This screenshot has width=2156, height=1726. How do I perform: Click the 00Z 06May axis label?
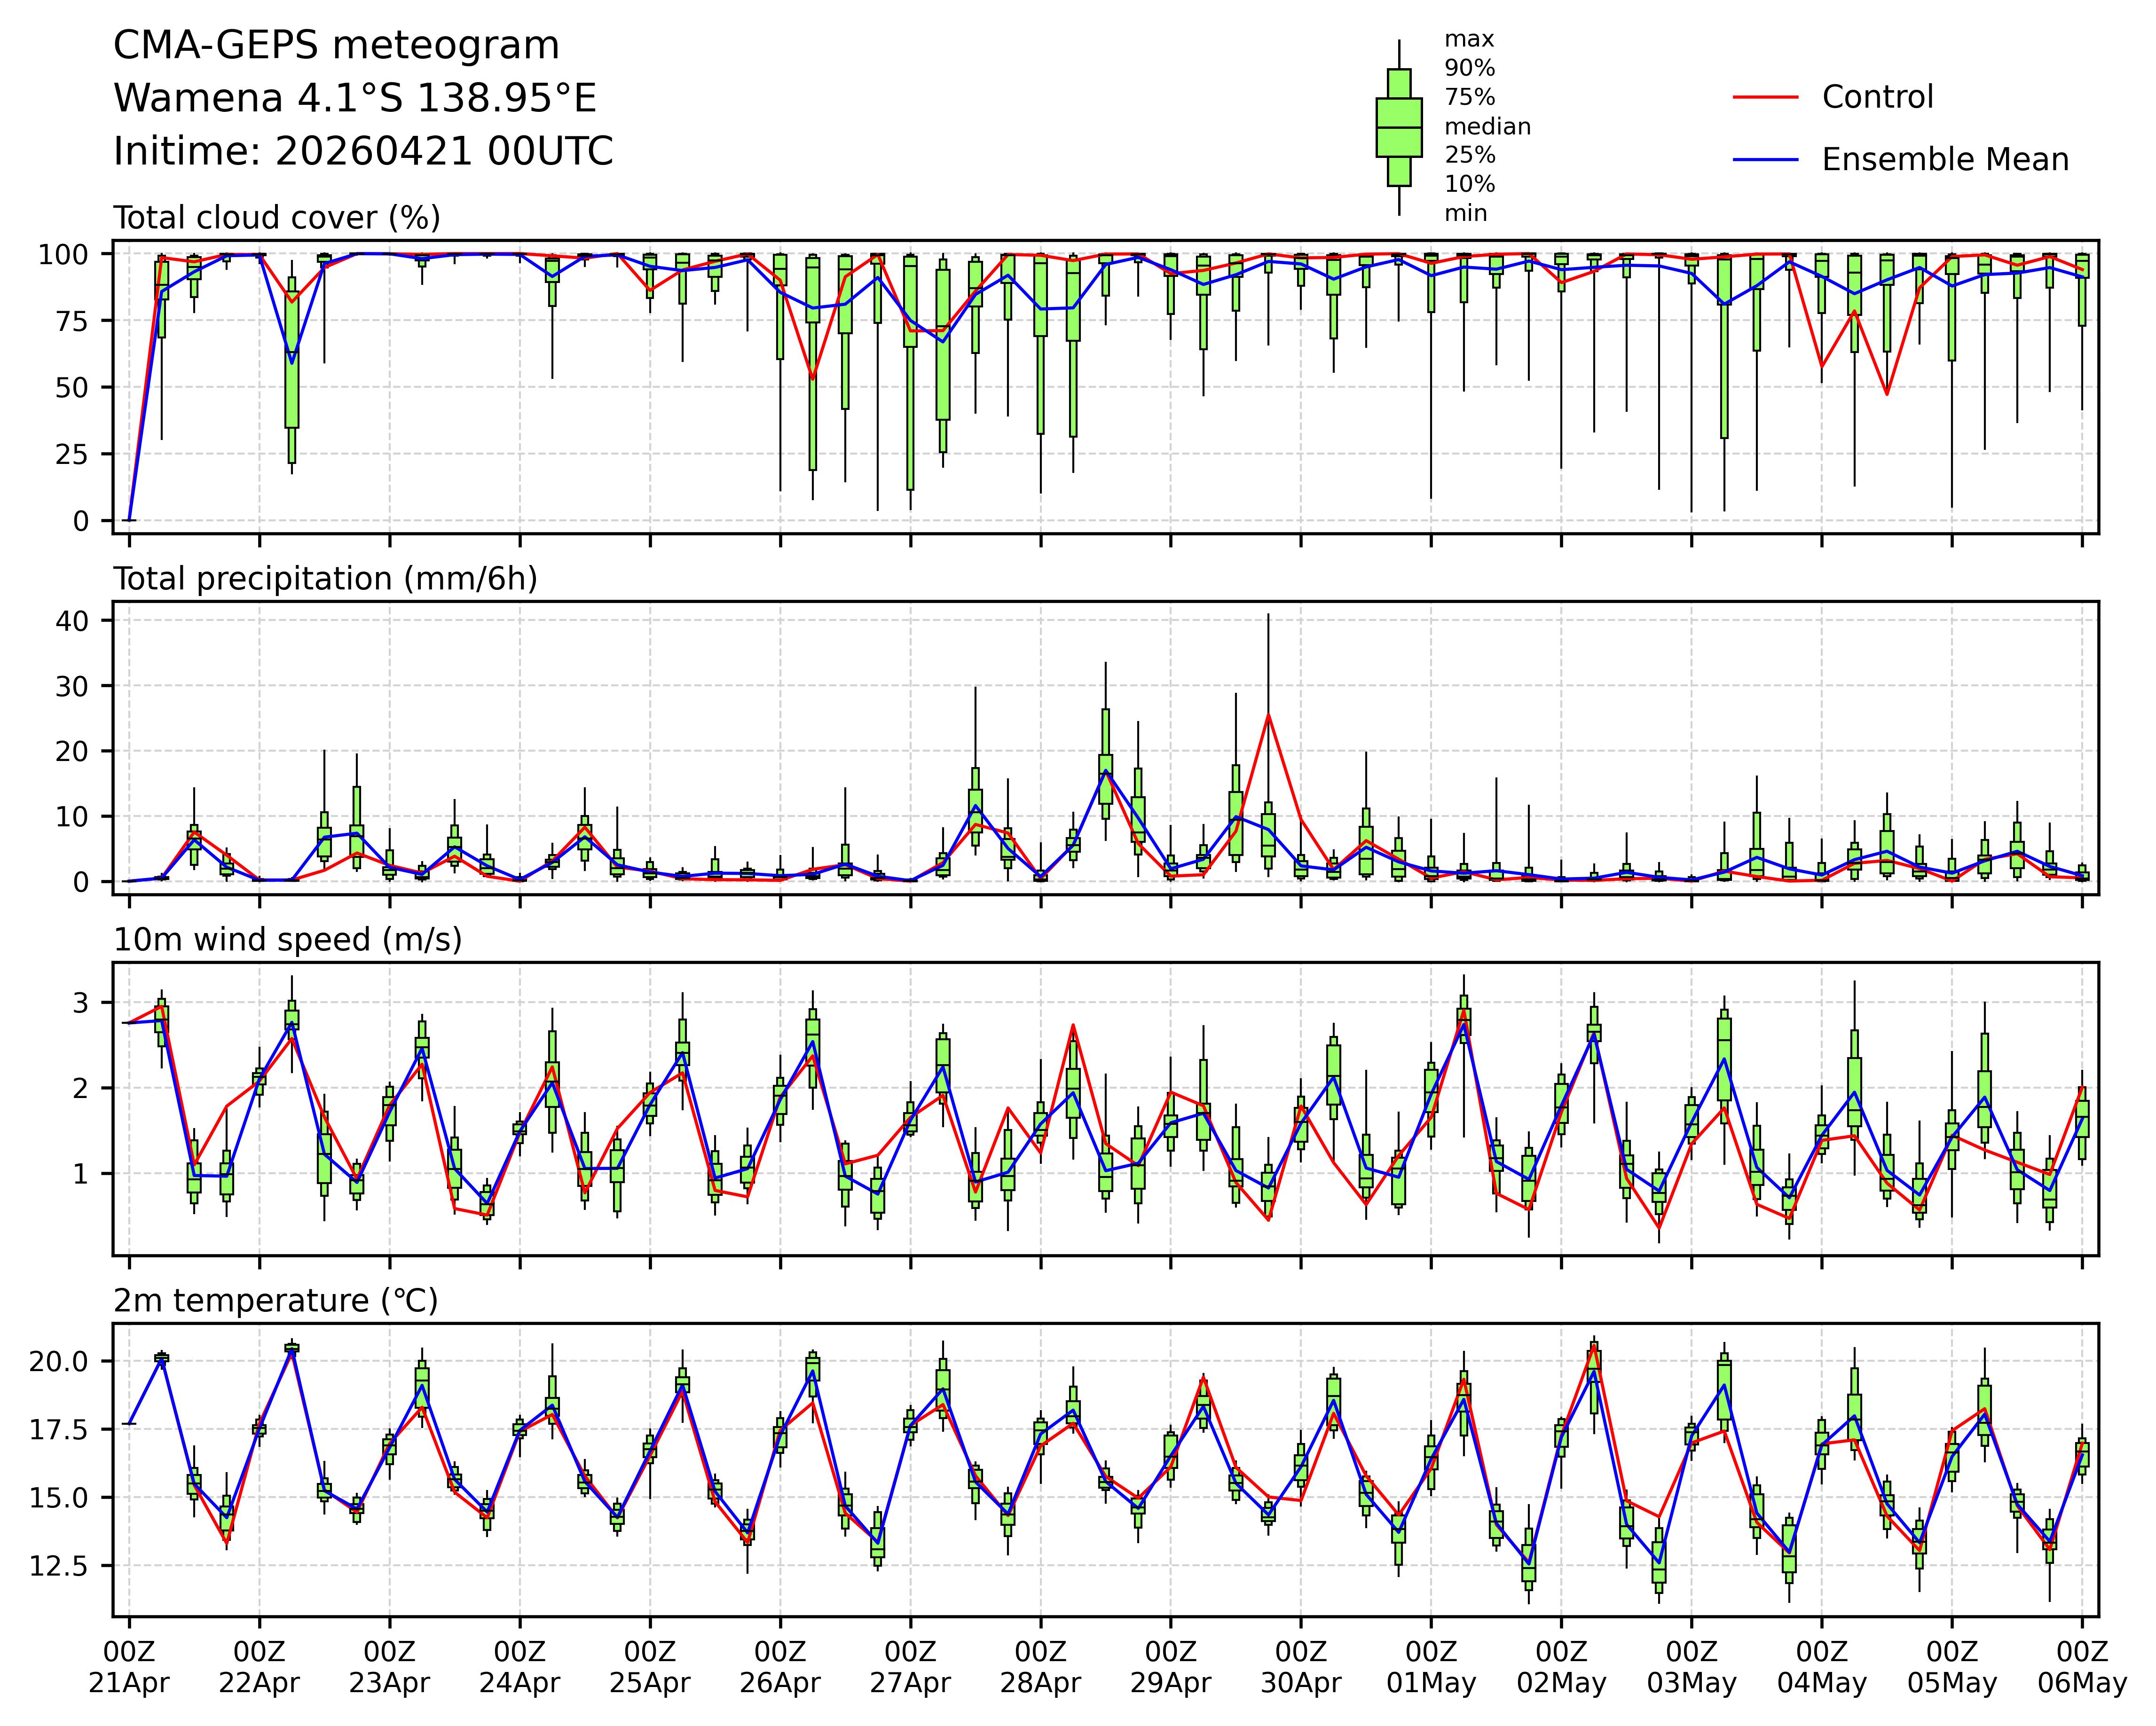pyautogui.click(x=2082, y=1666)
